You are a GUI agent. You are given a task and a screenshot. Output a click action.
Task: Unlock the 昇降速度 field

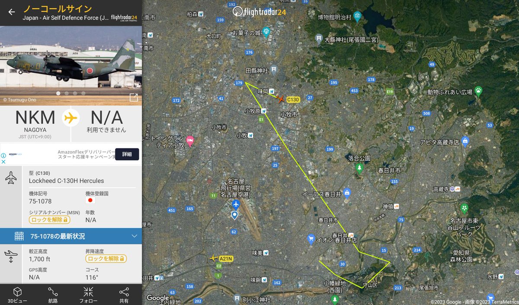(x=106, y=259)
